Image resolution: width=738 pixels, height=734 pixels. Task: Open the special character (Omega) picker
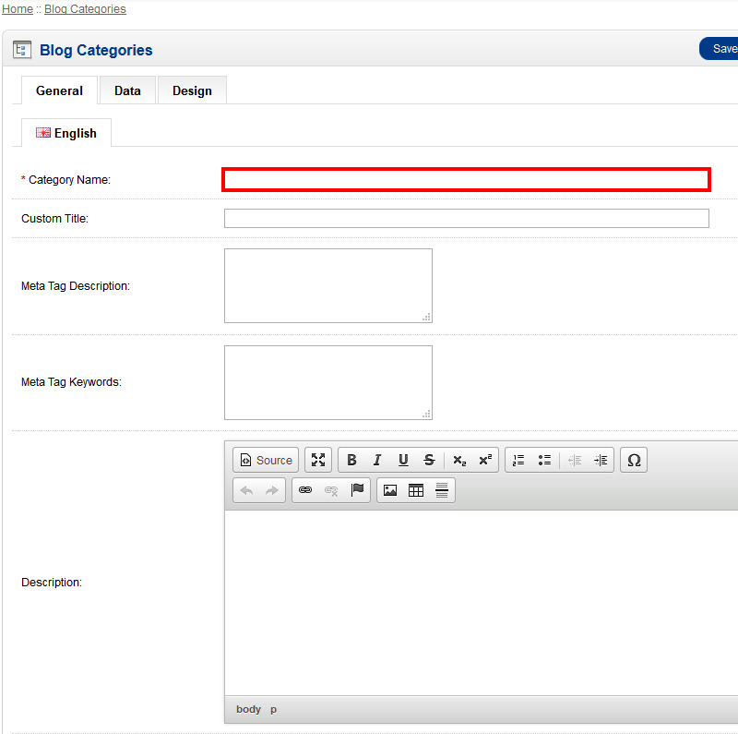(634, 460)
